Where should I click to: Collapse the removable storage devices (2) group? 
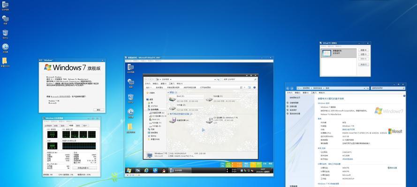[168, 114]
